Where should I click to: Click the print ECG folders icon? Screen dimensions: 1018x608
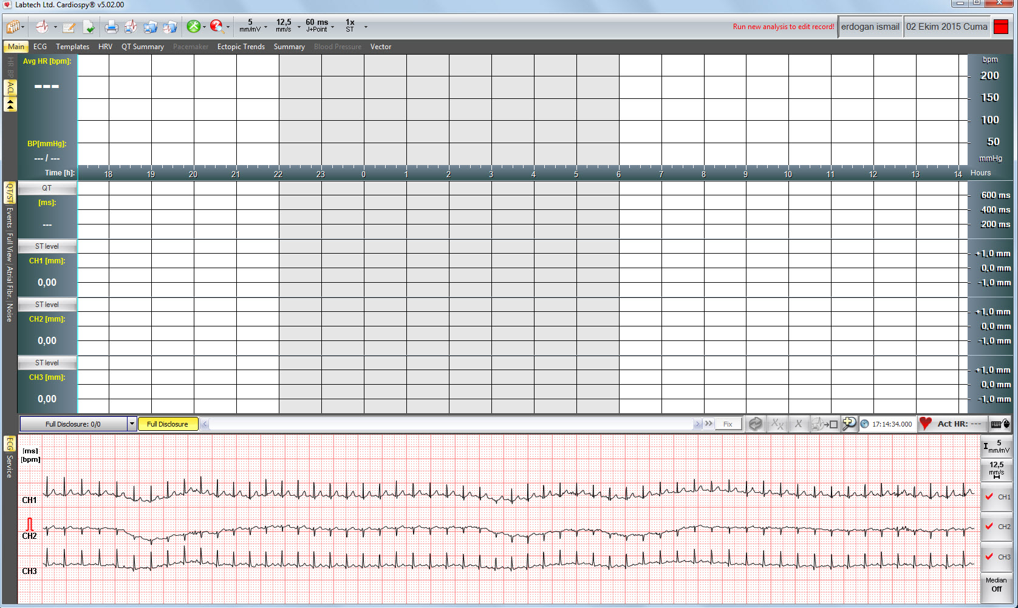(170, 27)
